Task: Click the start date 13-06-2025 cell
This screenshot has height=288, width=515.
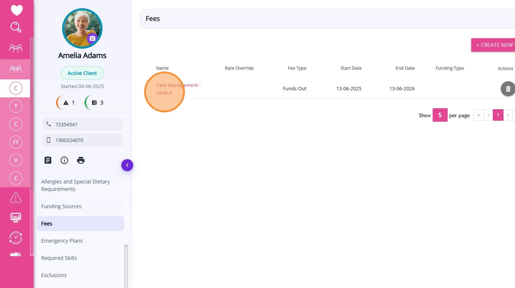Action: coord(349,89)
